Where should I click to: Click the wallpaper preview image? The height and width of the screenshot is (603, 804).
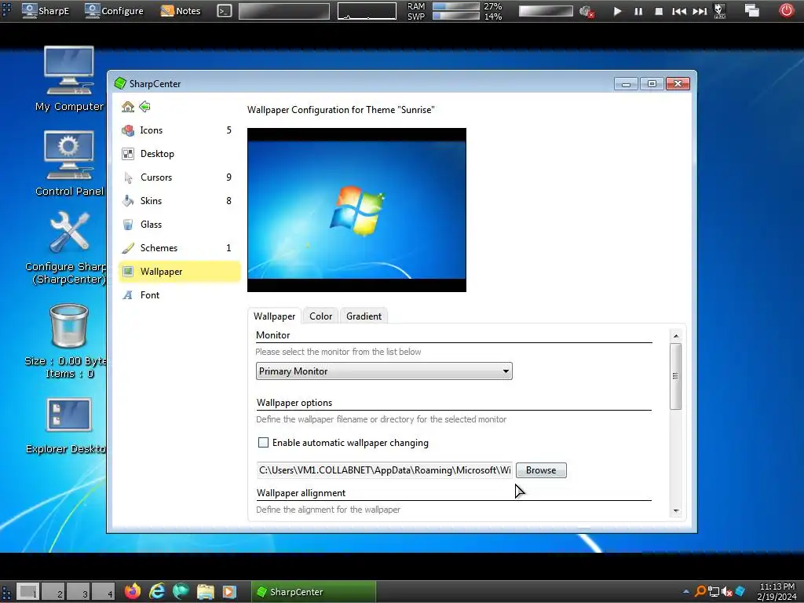(x=356, y=210)
